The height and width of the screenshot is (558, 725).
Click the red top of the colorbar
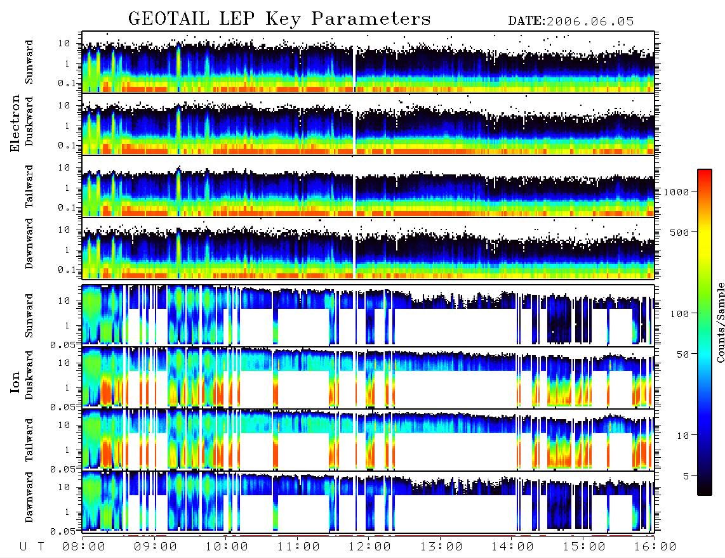(x=705, y=178)
